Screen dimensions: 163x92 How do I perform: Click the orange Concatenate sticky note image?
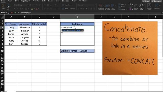tap(130, 48)
